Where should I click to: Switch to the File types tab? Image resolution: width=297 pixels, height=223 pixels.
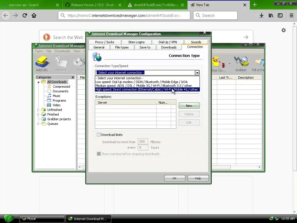122,47
